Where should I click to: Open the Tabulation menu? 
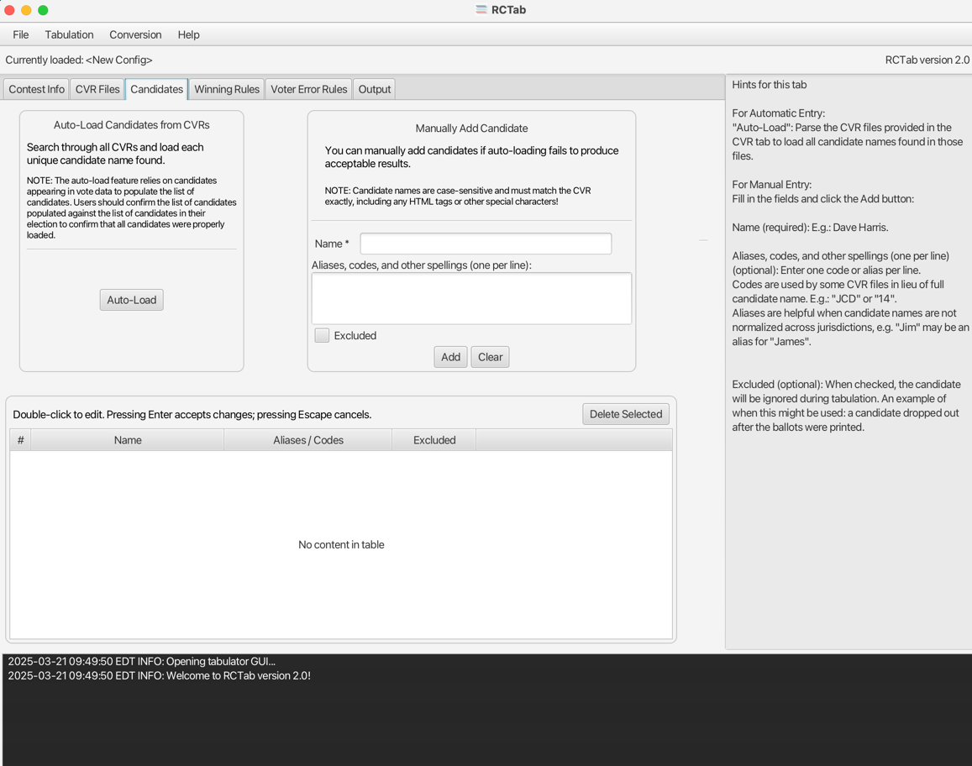click(x=69, y=34)
